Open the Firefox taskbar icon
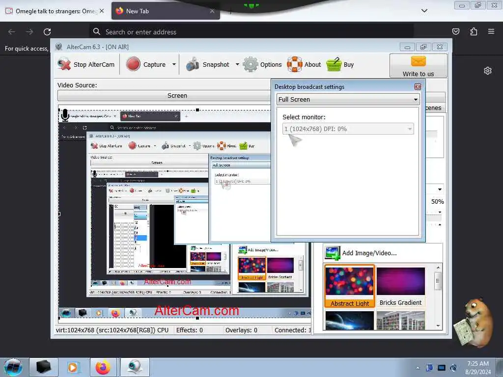The width and height of the screenshot is (503, 377). point(103,367)
